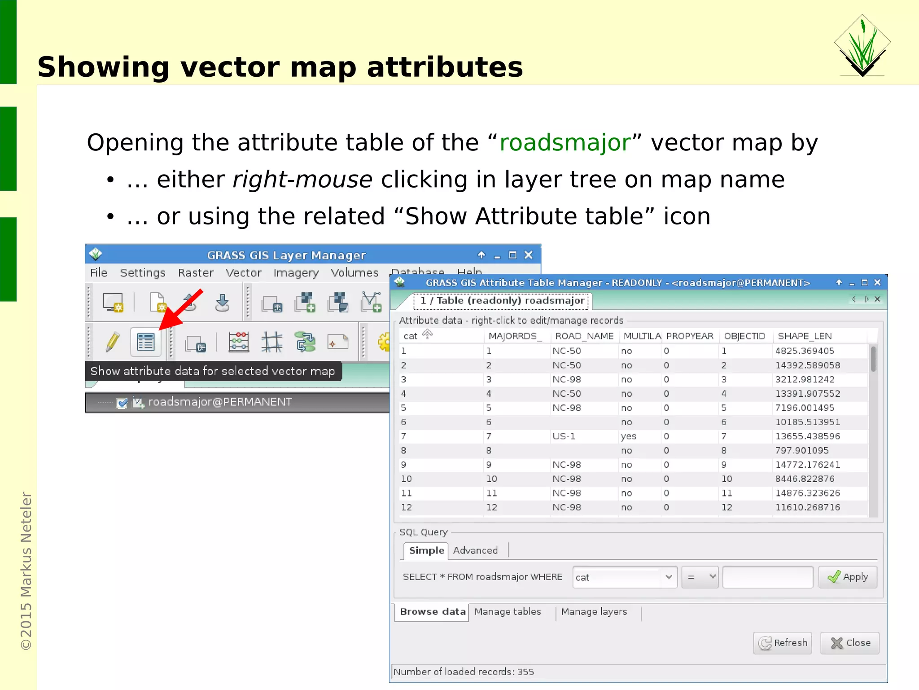Click Start new map display icon
This screenshot has height=690, width=919.
pyautogui.click(x=113, y=303)
